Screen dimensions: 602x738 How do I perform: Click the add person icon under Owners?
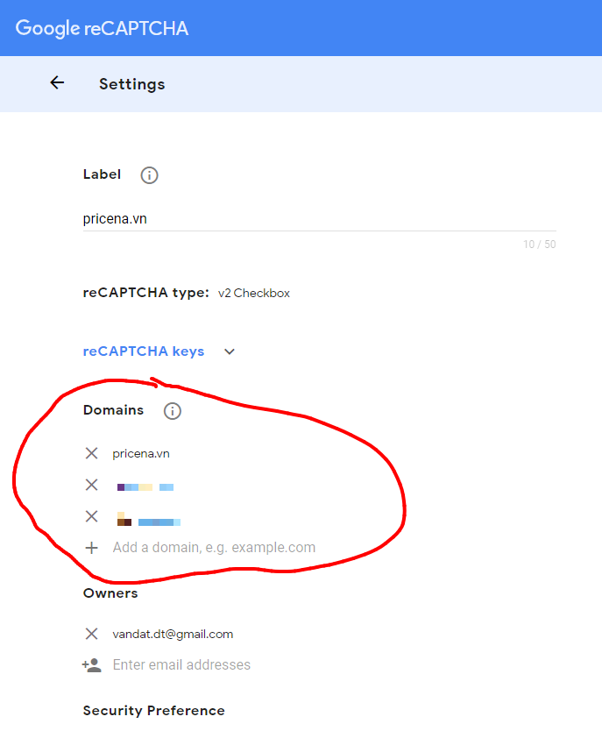click(x=91, y=665)
